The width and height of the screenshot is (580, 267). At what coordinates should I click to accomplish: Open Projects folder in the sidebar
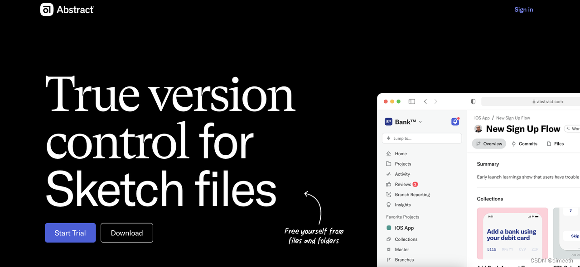point(398,164)
